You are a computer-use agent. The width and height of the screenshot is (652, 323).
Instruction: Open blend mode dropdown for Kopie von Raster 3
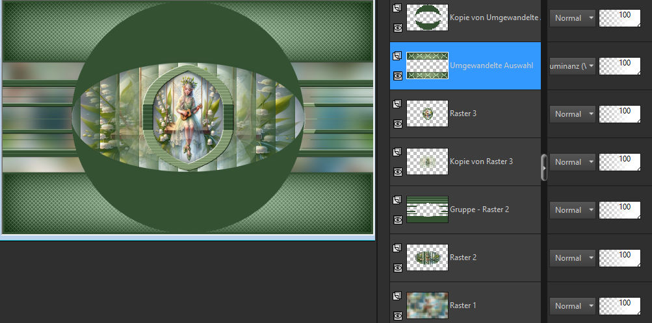tap(573, 162)
